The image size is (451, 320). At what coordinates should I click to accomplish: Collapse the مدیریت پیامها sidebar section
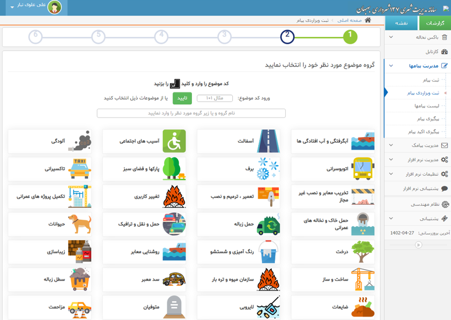tap(391, 66)
